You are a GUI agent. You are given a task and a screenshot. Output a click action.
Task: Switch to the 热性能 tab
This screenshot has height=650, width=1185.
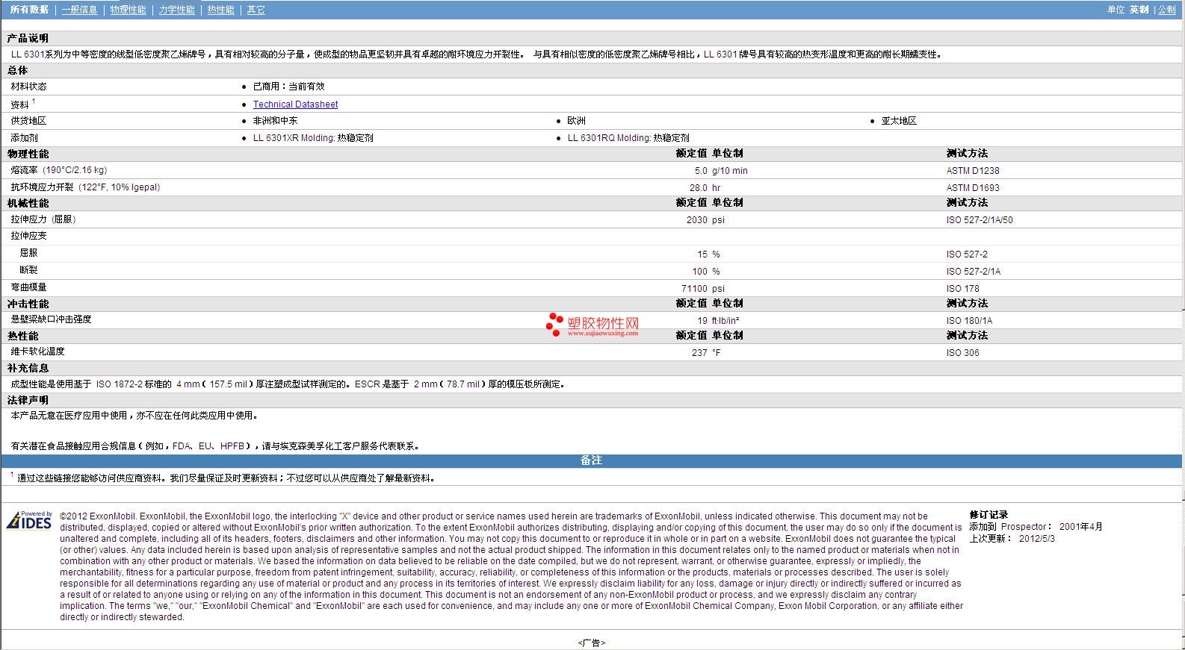[x=220, y=10]
